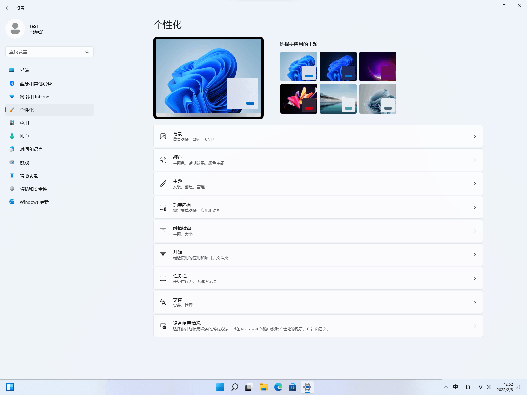Expand the 触摸键盘 row chevron
The image size is (527, 395).
coord(475,231)
